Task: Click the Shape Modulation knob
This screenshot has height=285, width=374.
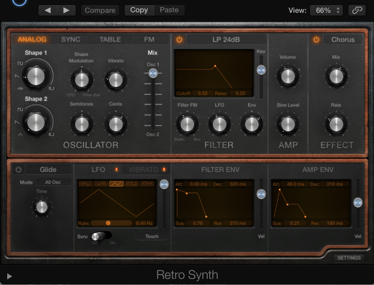Action: point(82,80)
